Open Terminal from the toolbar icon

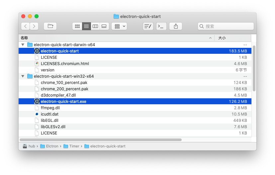coord(161,26)
